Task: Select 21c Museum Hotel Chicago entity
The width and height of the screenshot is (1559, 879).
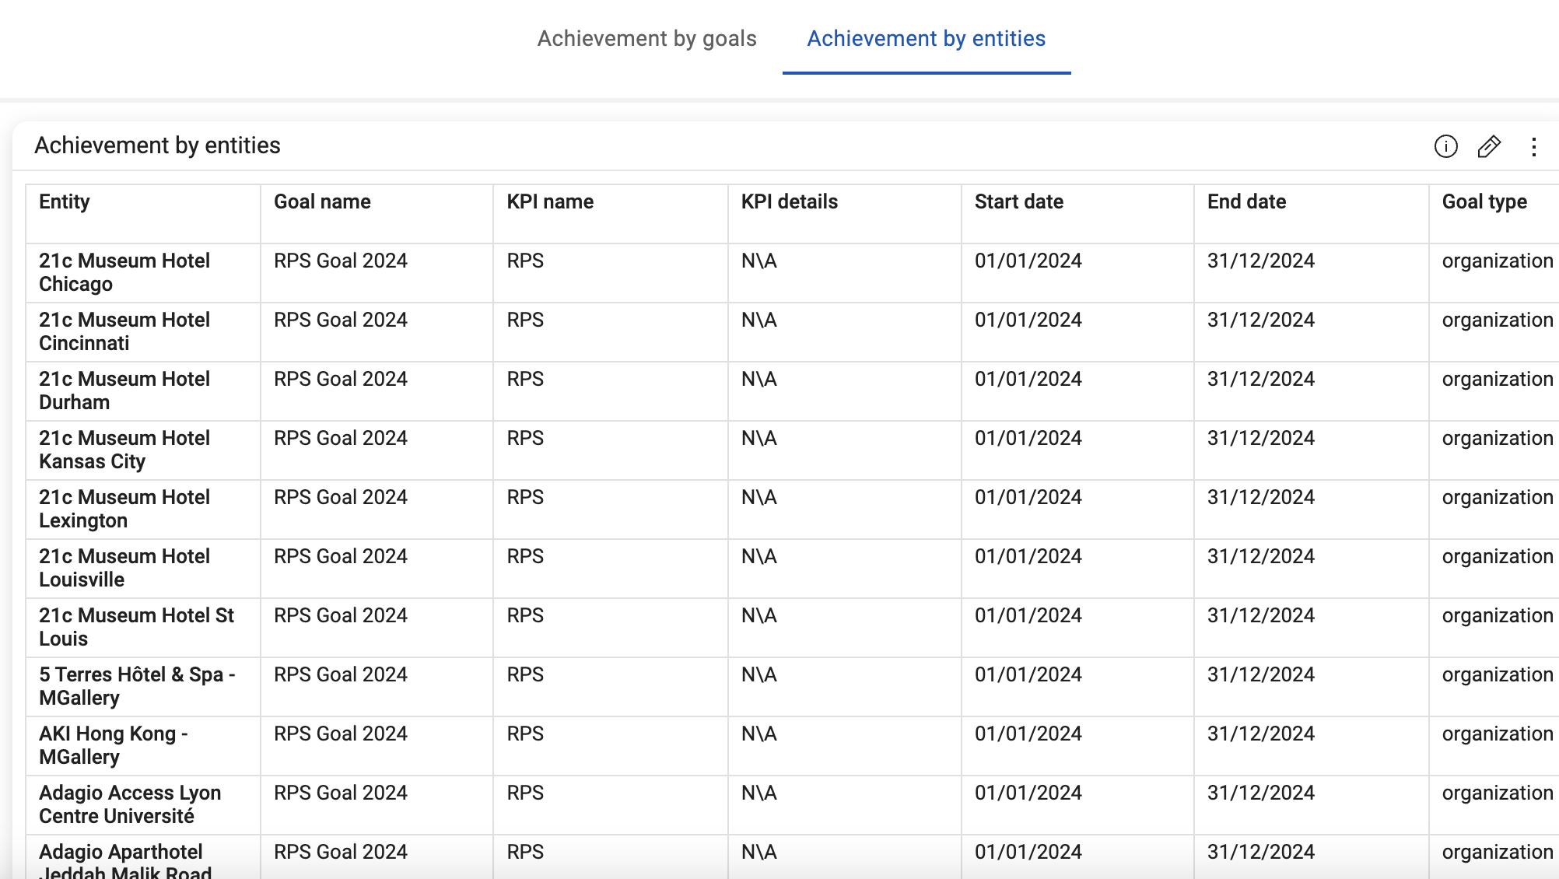Action: [x=124, y=272]
